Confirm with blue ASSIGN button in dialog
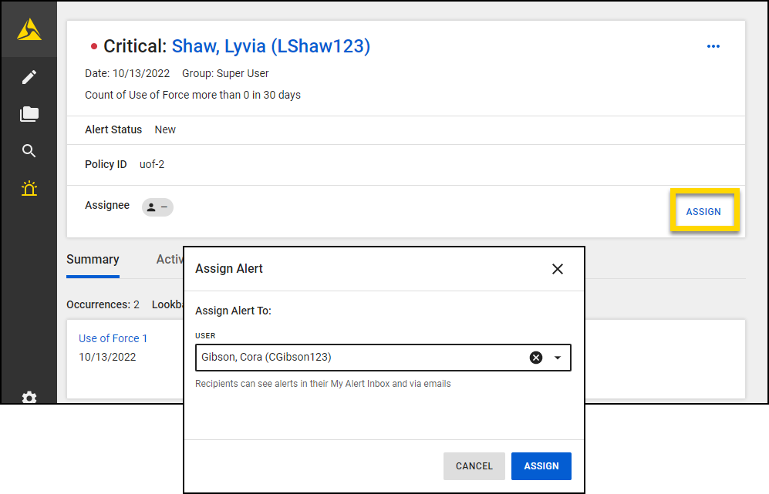 tap(541, 466)
